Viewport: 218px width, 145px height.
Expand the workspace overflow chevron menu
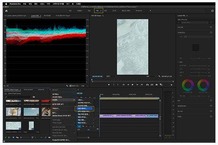pyautogui.click(x=150, y=11)
